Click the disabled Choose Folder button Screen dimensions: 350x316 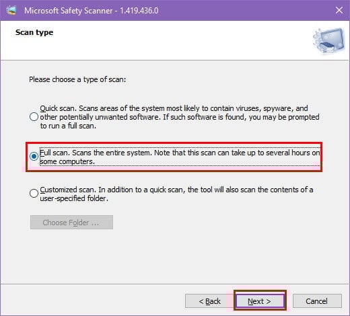[x=71, y=223]
